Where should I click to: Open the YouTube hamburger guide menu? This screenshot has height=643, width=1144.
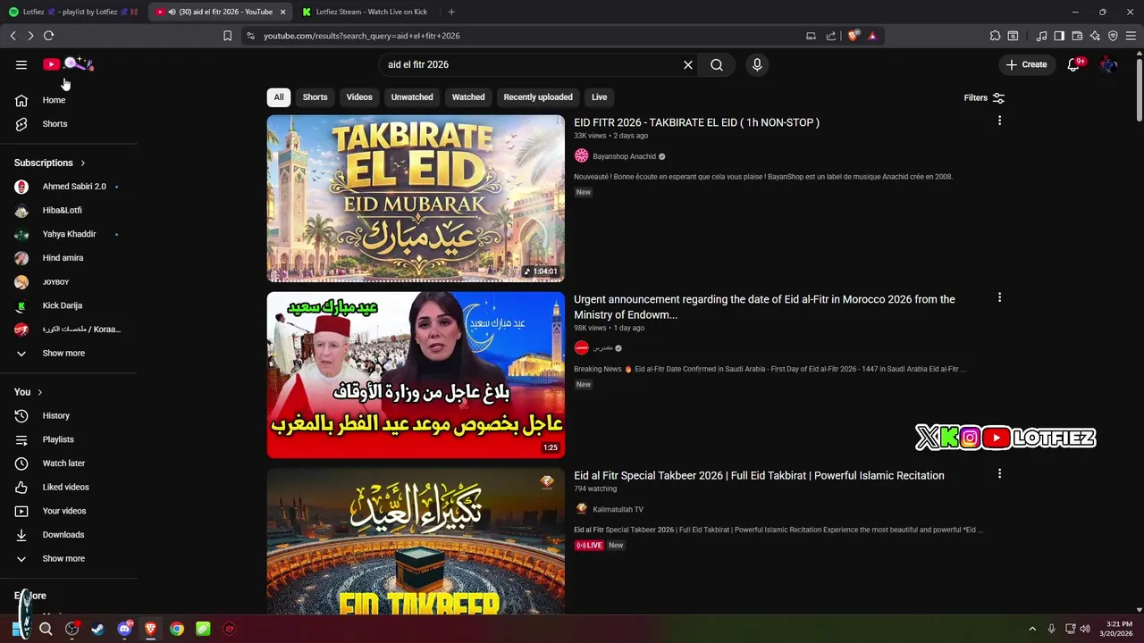21,64
